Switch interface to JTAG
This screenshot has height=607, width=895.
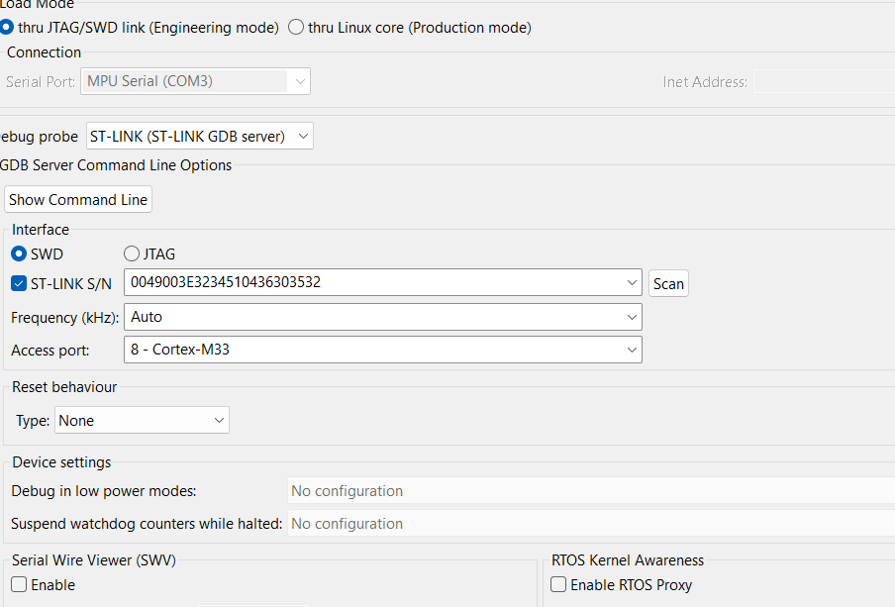[x=131, y=253]
